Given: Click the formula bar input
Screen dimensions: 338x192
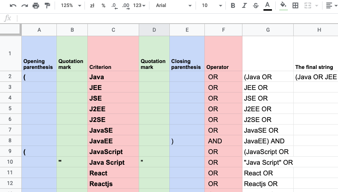Looking at the screenshot, I should (x=177, y=18).
